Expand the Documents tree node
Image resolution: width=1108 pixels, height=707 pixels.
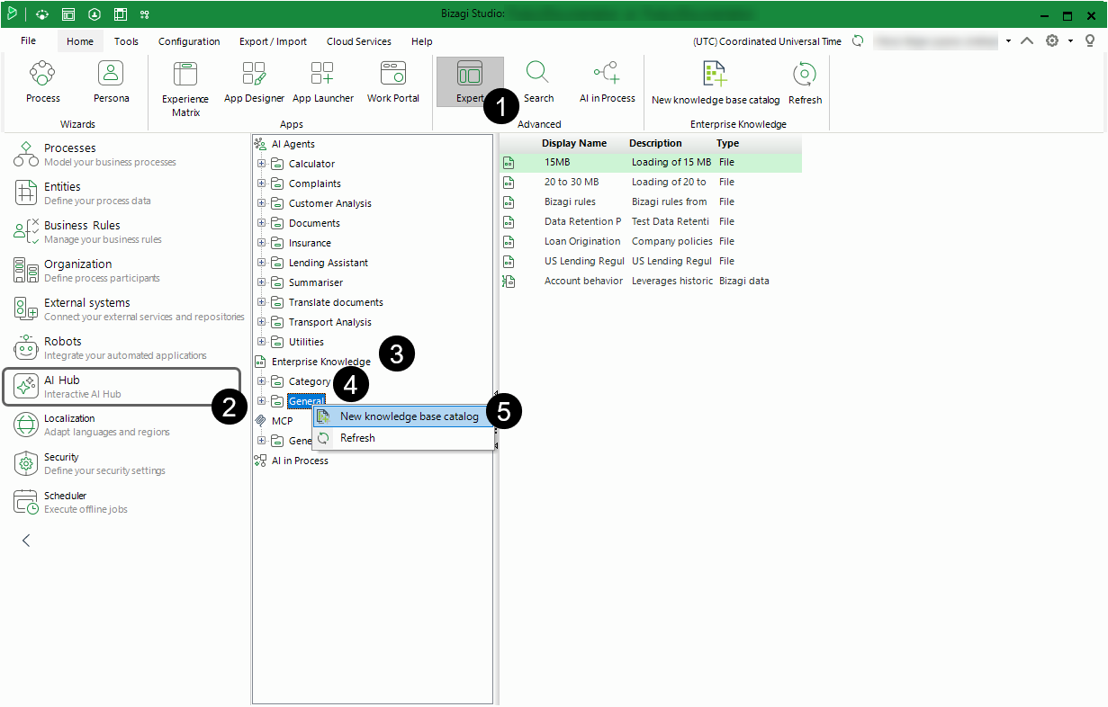262,223
